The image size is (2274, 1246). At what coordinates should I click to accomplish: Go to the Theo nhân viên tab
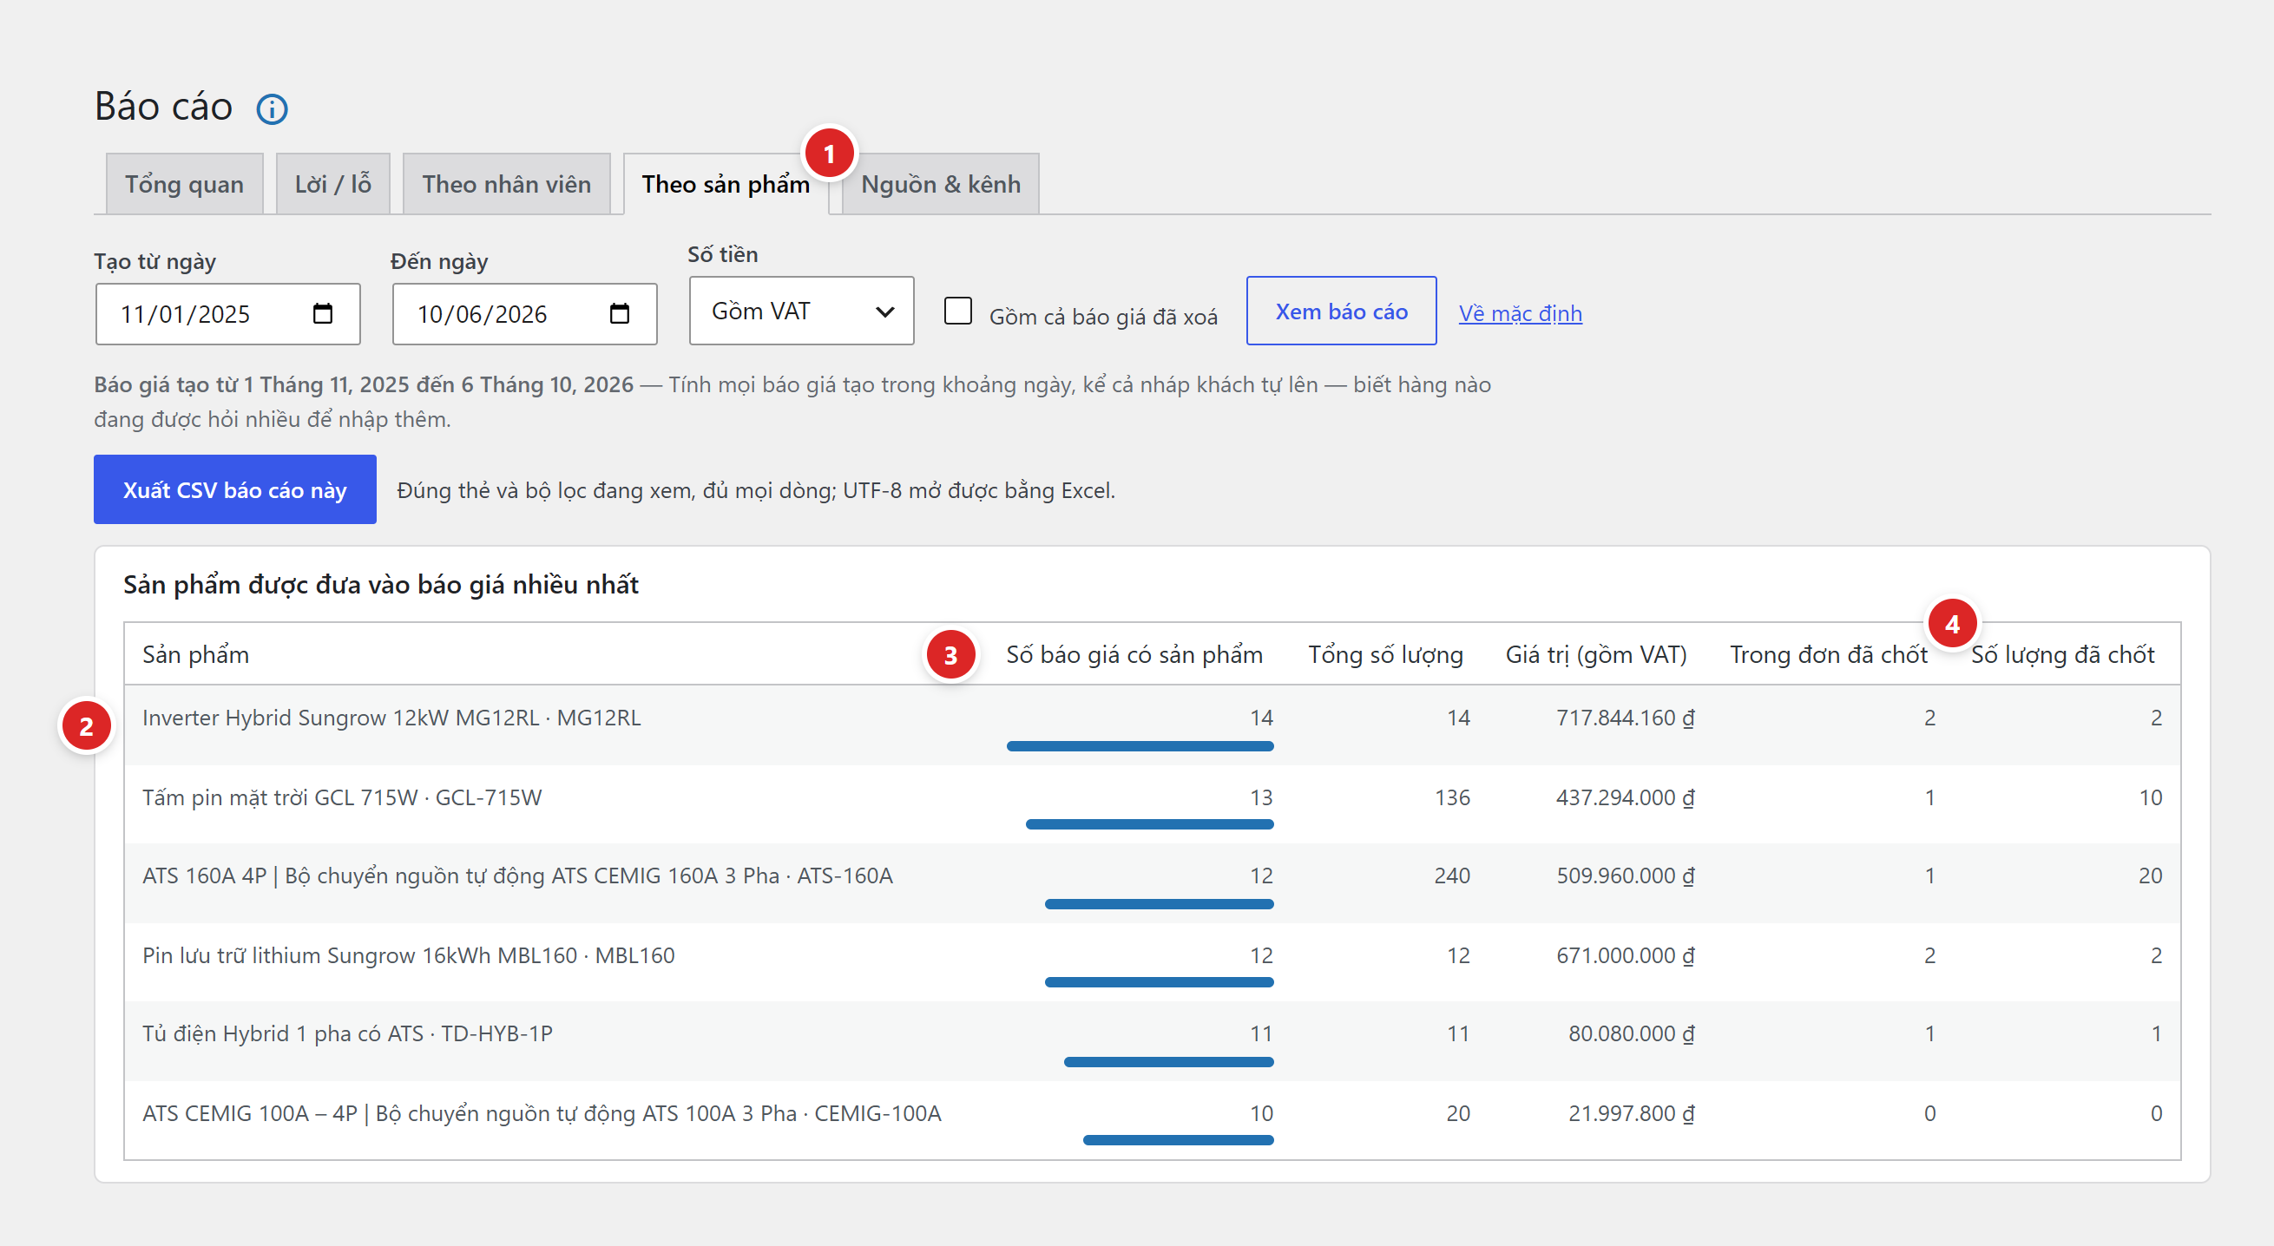tap(507, 185)
